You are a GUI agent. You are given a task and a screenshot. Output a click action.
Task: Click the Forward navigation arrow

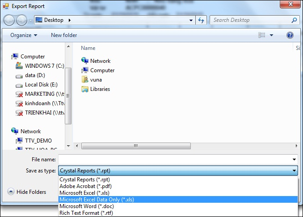21,20
